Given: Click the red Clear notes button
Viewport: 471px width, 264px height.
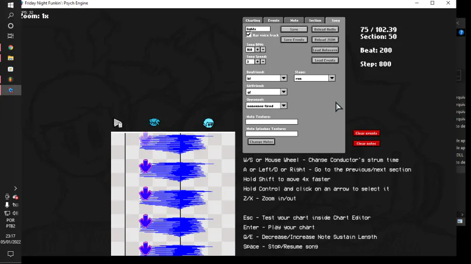Looking at the screenshot, I should pyautogui.click(x=366, y=143).
